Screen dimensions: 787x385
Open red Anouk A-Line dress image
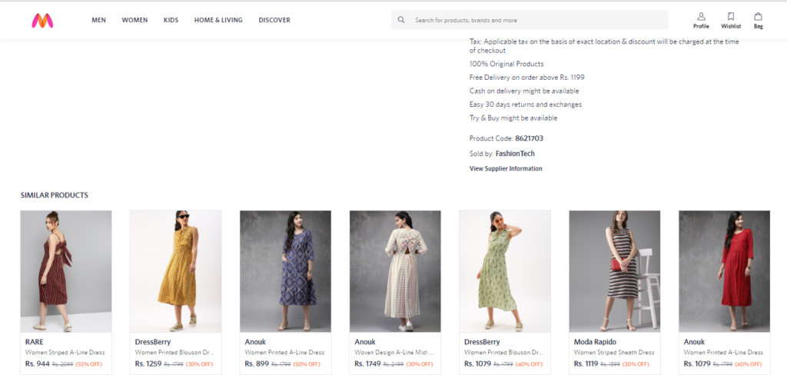click(724, 271)
